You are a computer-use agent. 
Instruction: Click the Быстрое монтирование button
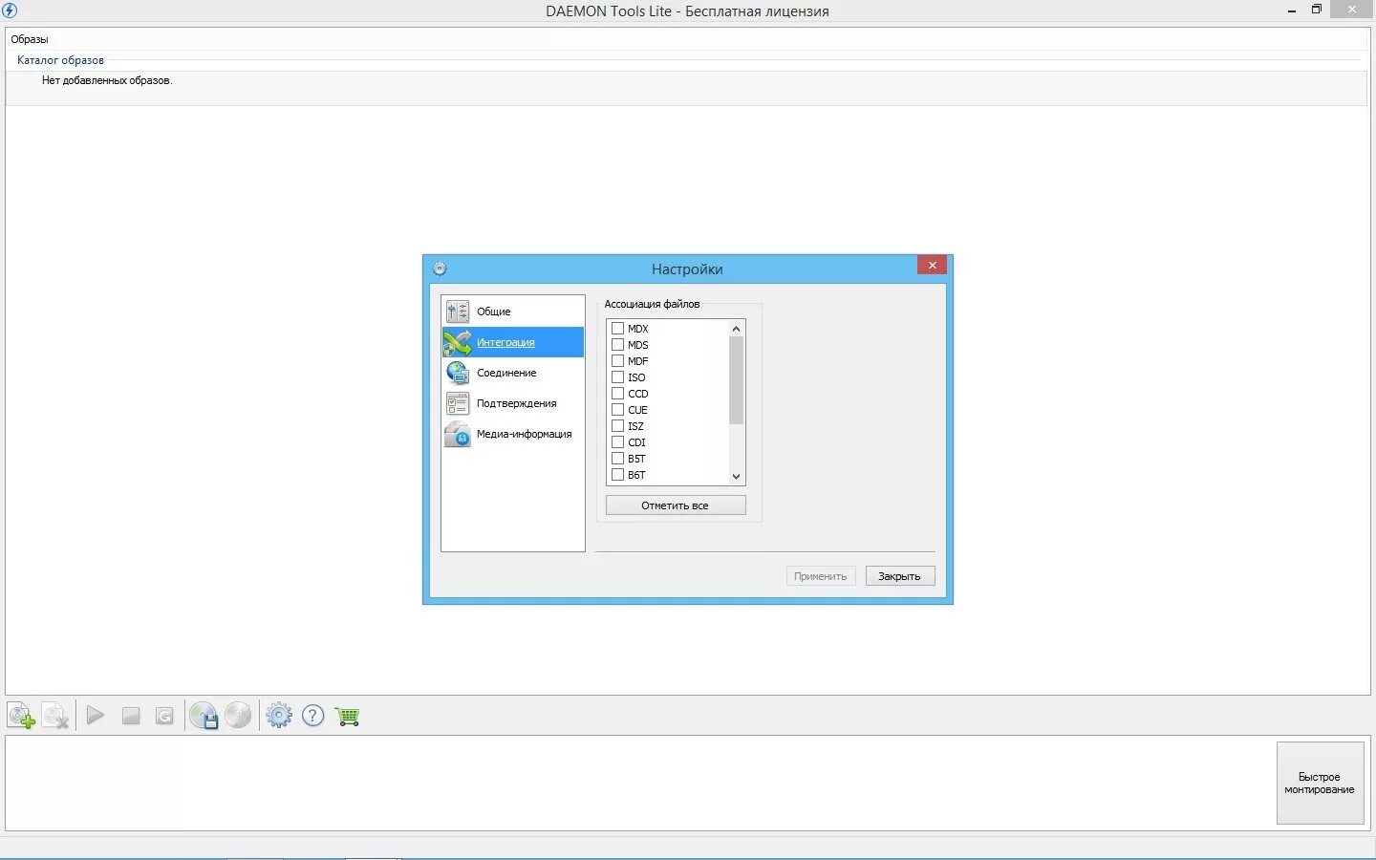(x=1320, y=783)
